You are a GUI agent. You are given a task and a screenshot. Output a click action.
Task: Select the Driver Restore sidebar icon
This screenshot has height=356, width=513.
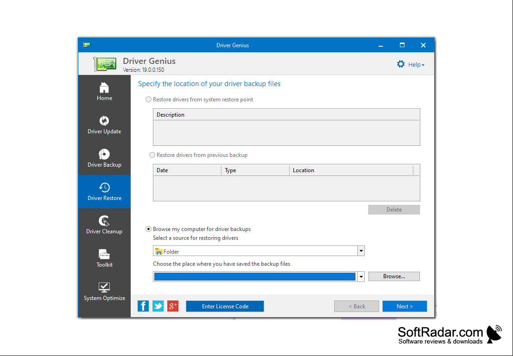[104, 187]
